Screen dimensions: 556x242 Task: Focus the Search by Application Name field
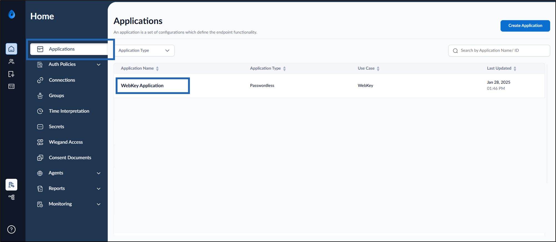click(x=499, y=51)
